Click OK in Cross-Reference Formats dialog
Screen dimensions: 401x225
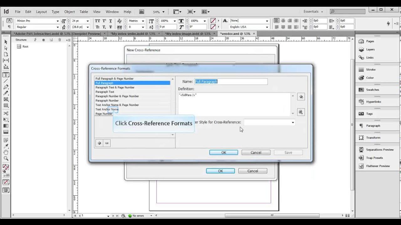click(224, 152)
